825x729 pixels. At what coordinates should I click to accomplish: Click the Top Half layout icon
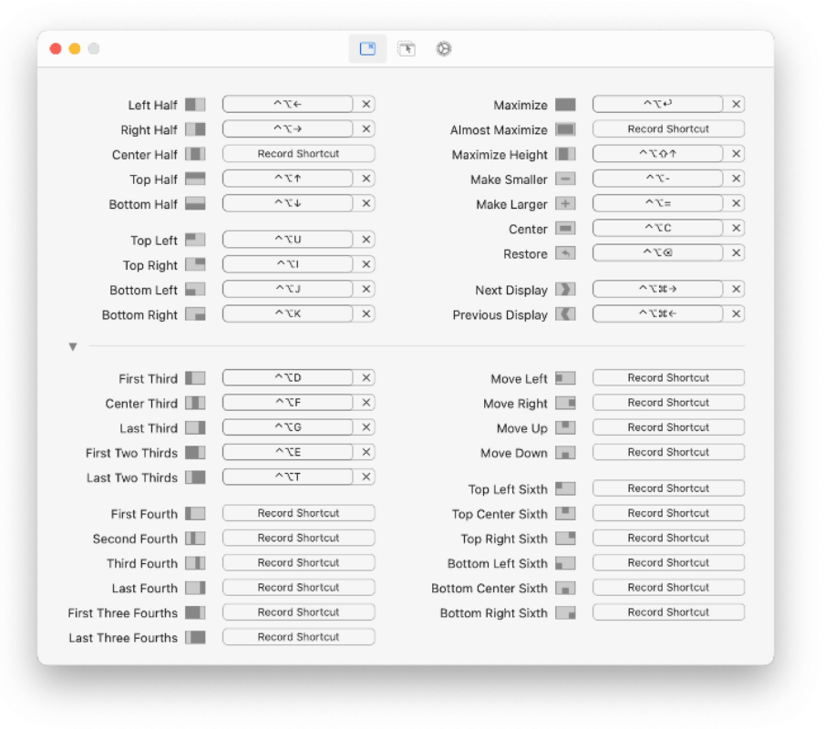[195, 179]
